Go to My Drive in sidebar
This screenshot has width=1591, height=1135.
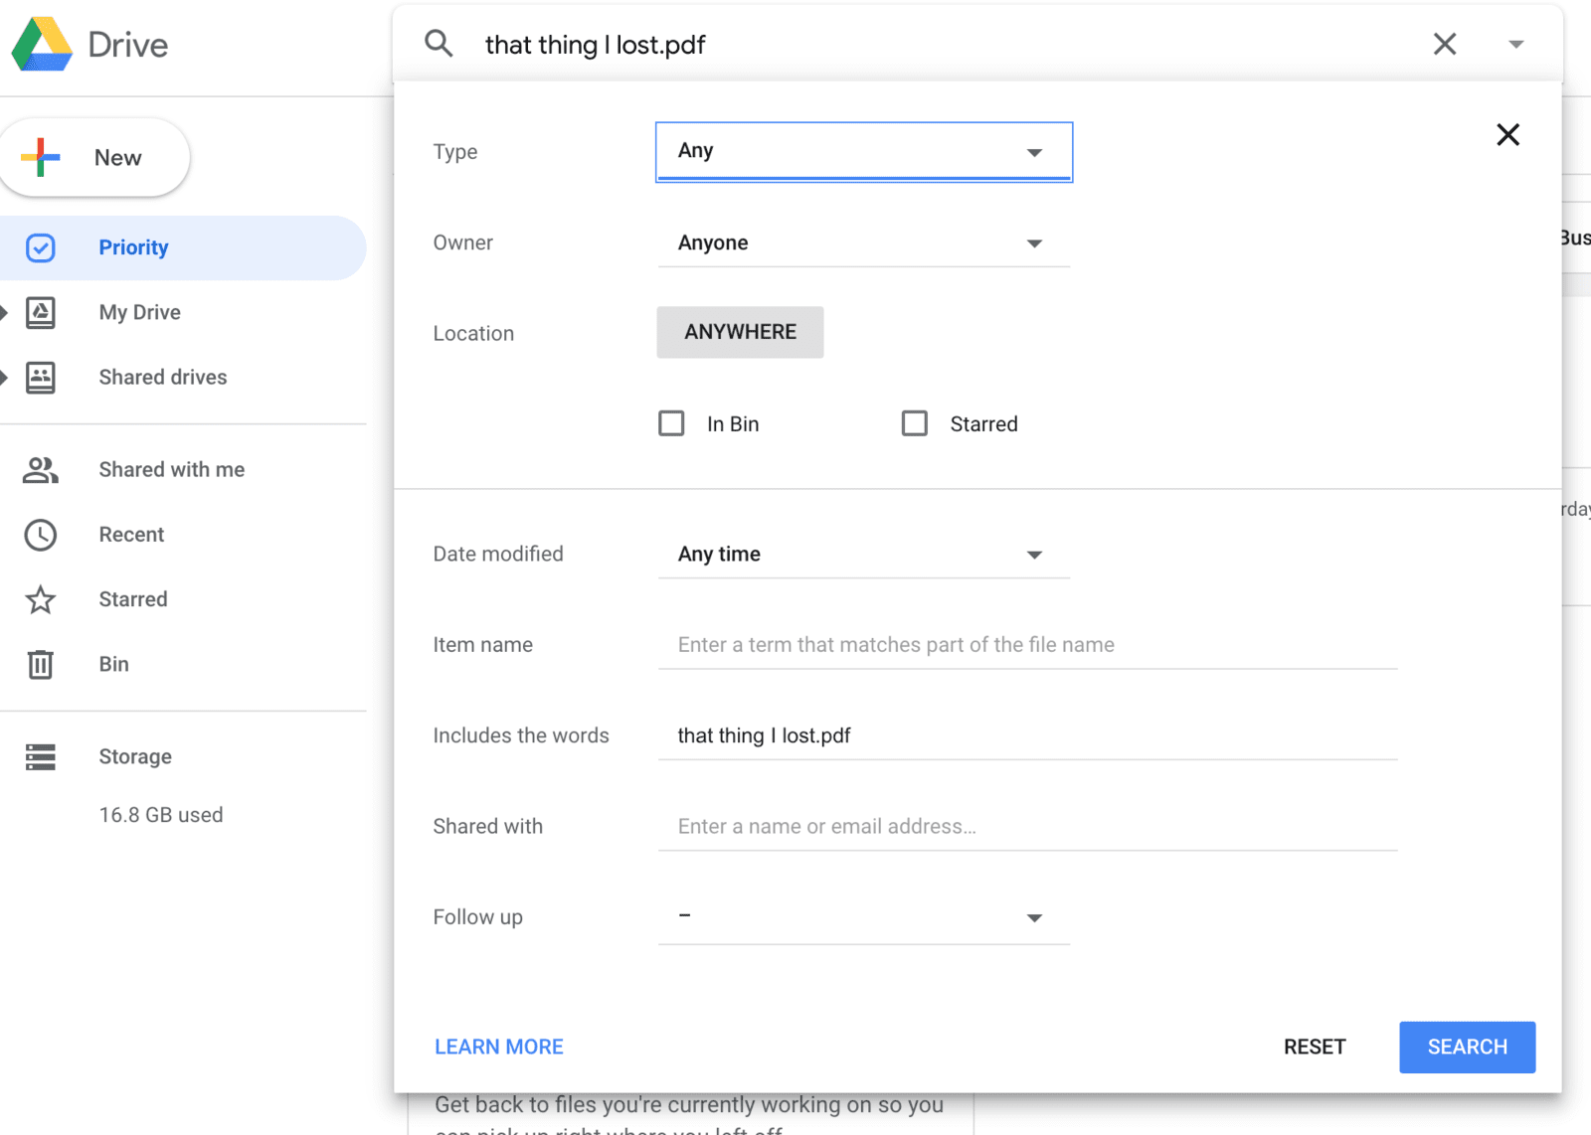click(x=139, y=312)
